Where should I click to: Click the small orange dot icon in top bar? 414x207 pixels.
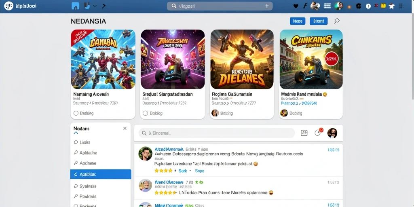[349, 6]
